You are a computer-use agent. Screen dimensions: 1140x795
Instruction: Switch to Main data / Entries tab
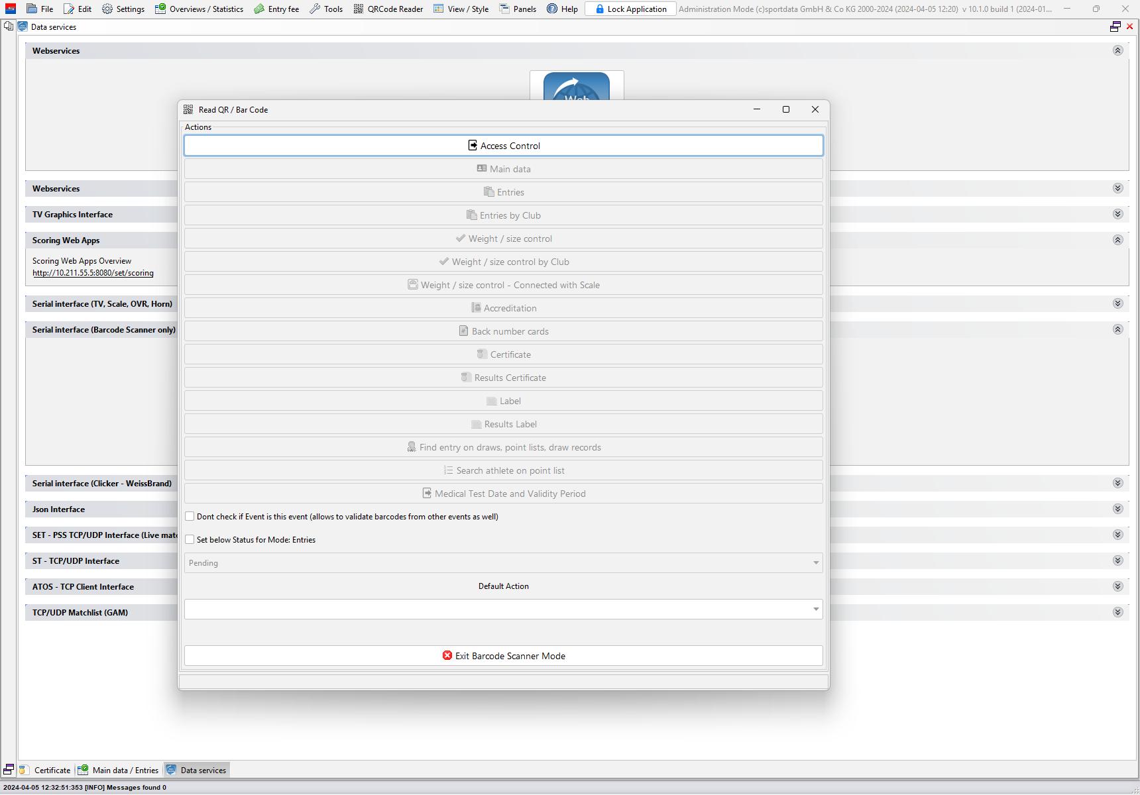tap(119, 770)
